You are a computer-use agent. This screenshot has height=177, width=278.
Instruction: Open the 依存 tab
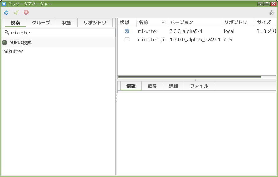(x=152, y=86)
